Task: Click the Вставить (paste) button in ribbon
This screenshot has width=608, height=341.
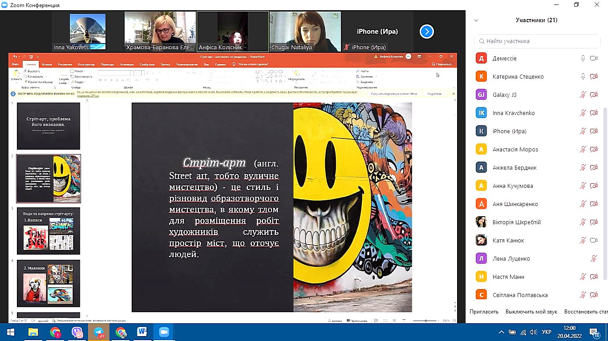Action: point(16,76)
